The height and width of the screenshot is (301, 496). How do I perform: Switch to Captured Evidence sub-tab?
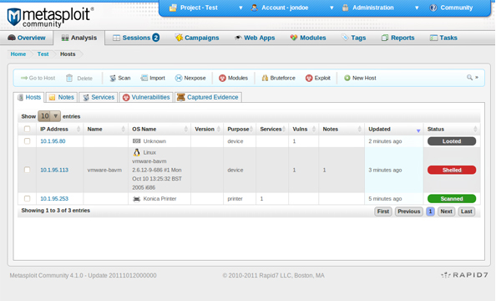(x=208, y=97)
